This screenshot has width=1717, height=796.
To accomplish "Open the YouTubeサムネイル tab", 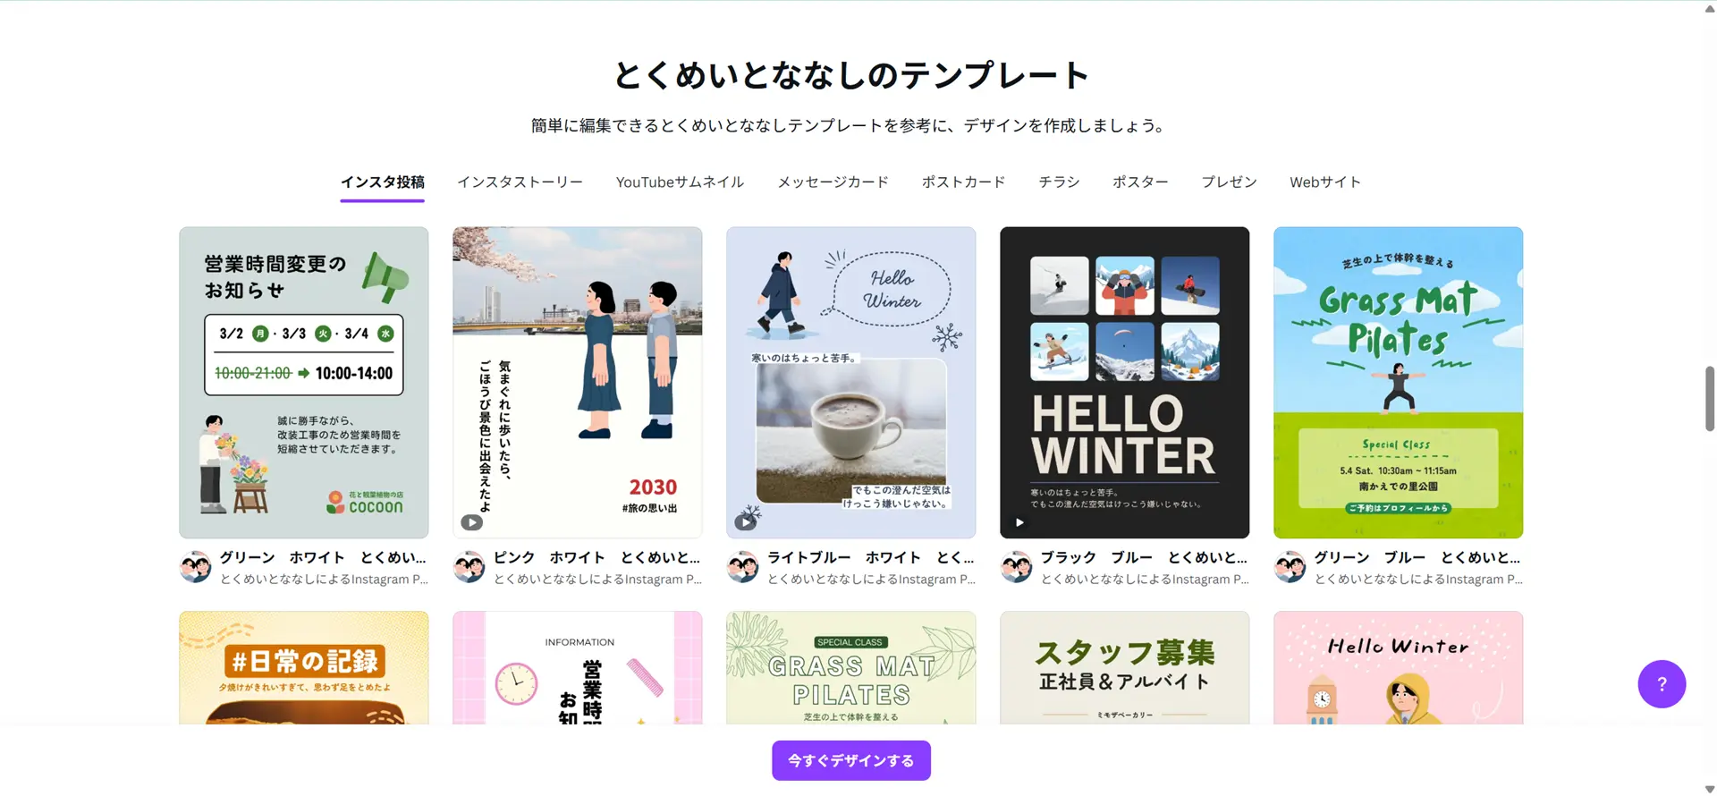I will click(x=680, y=182).
